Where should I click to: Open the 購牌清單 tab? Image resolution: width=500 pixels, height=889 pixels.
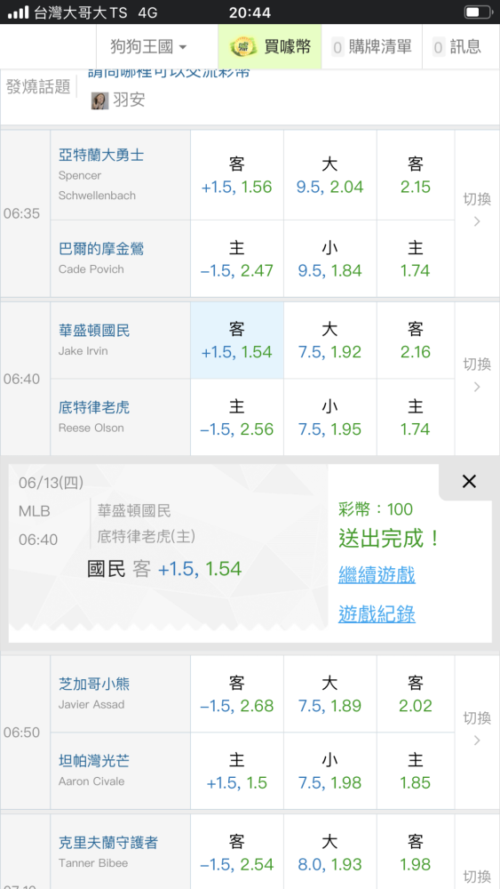(371, 47)
